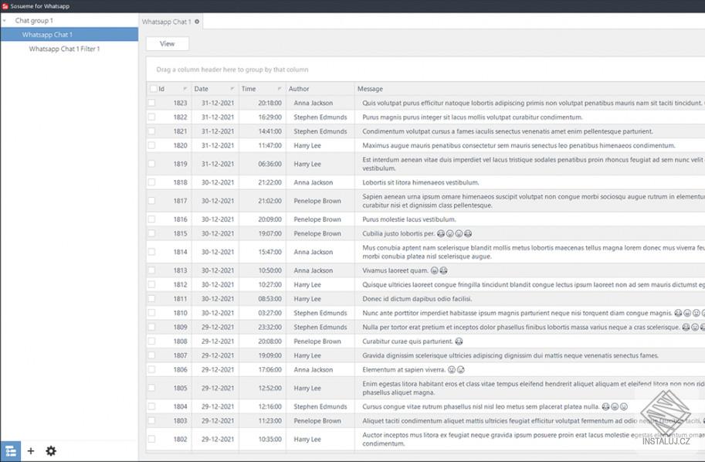This screenshot has width=705, height=462.
Task: Toggle the select-all checkbox in header
Action: coord(153,89)
